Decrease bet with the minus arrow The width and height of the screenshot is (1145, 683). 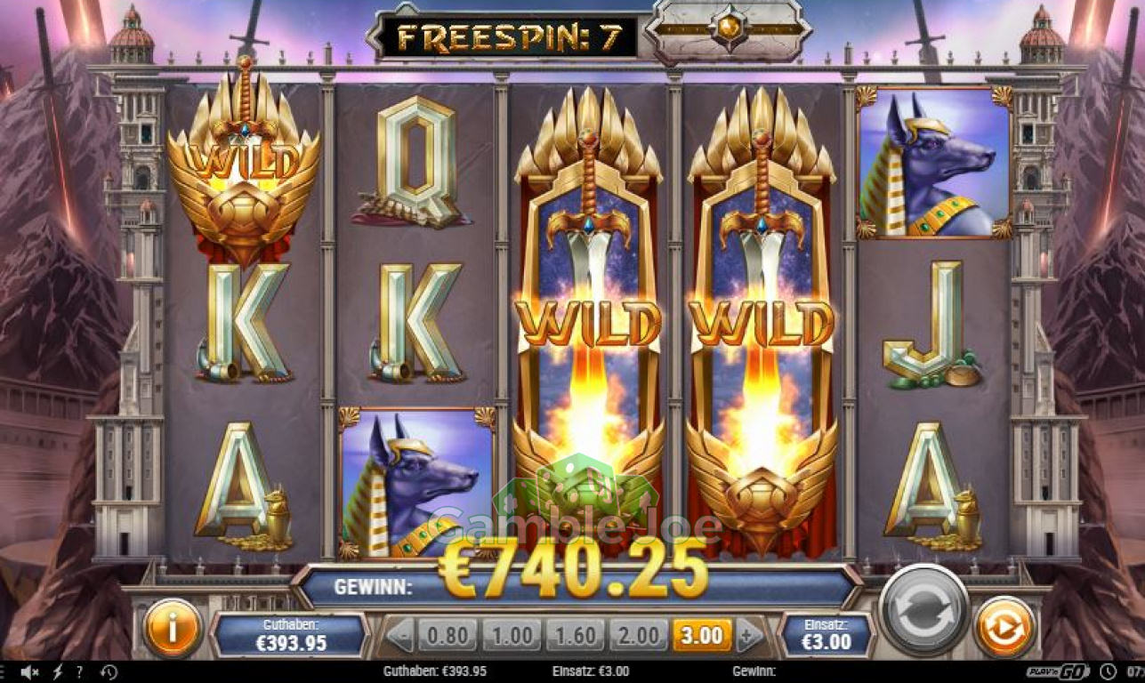coord(400,635)
